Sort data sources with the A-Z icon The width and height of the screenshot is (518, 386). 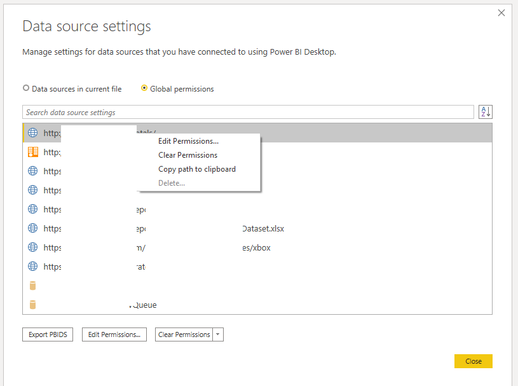point(486,112)
